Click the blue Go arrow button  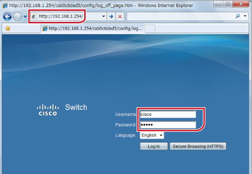pyautogui.click(x=111, y=16)
